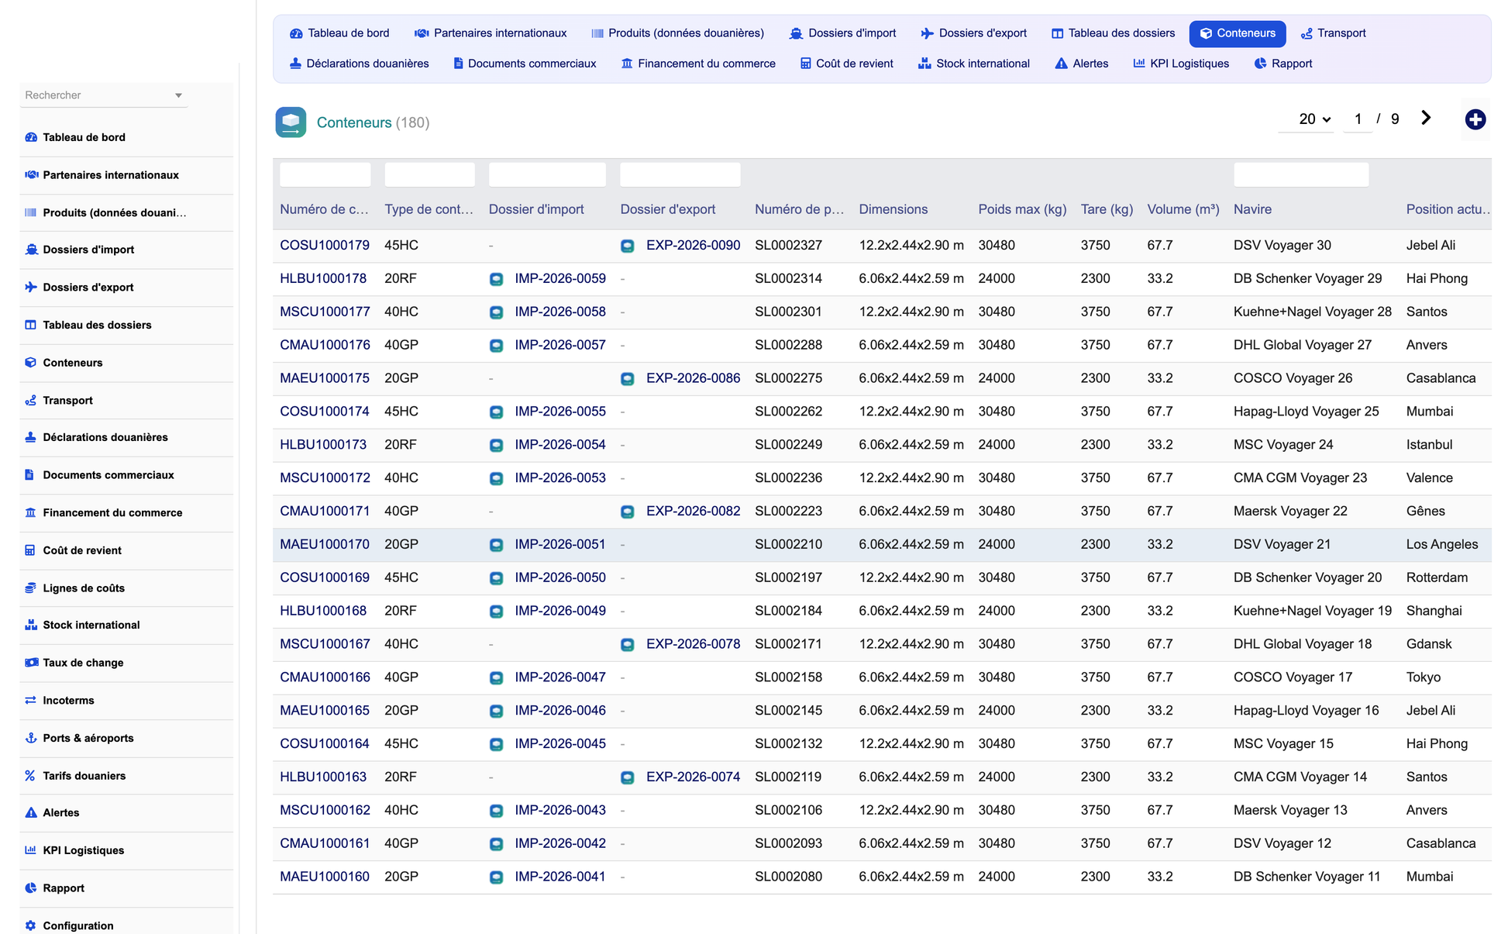
Task: Open container MAEU1000170 link
Action: 325,544
